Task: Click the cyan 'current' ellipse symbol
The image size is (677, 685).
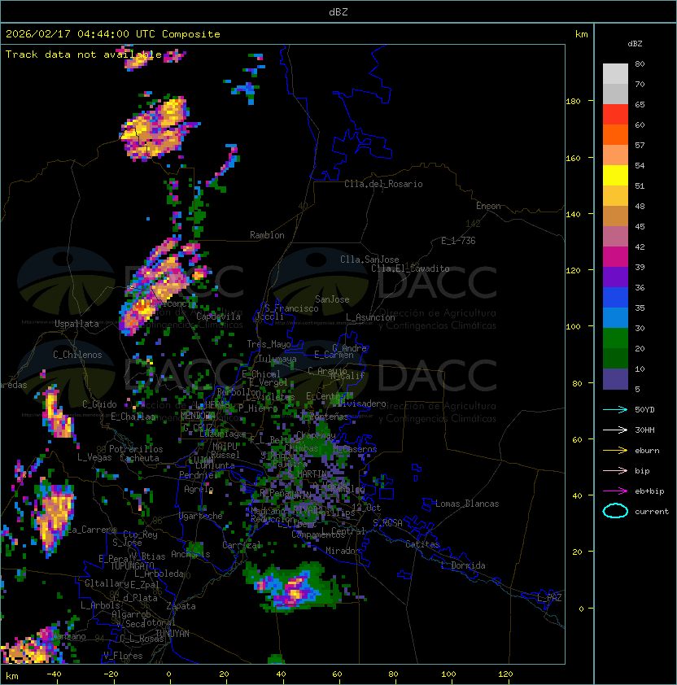Action: pyautogui.click(x=615, y=511)
